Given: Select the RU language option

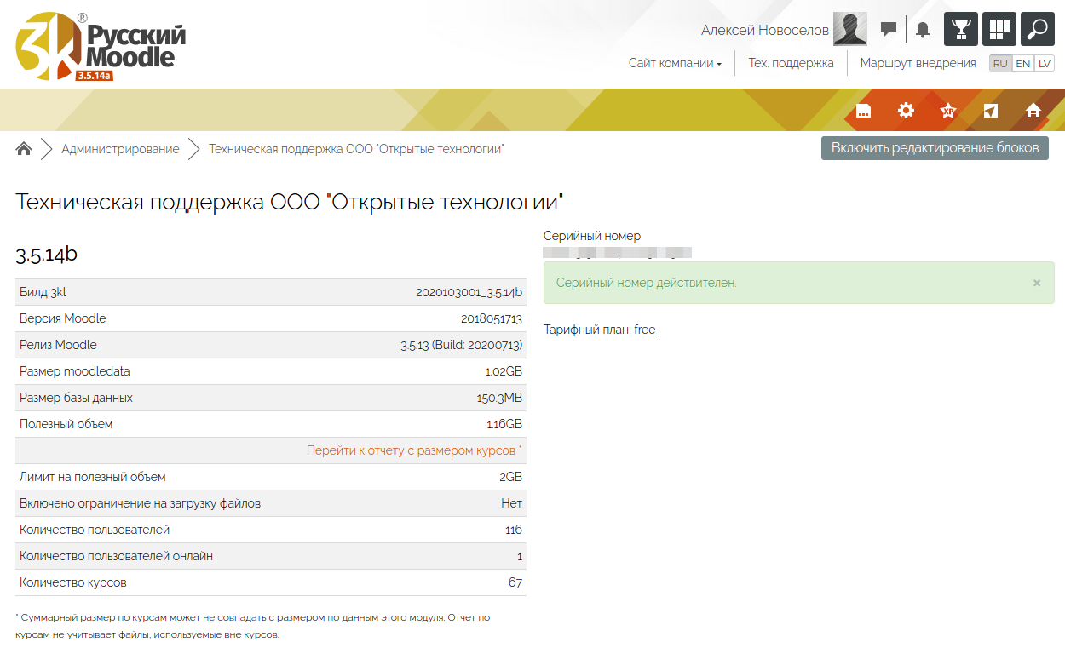Looking at the screenshot, I should coord(1000,64).
